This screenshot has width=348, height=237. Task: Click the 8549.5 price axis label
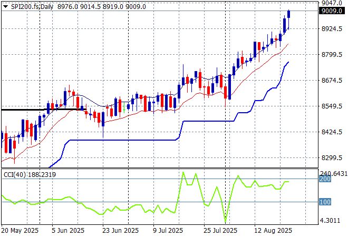pyautogui.click(x=332, y=106)
